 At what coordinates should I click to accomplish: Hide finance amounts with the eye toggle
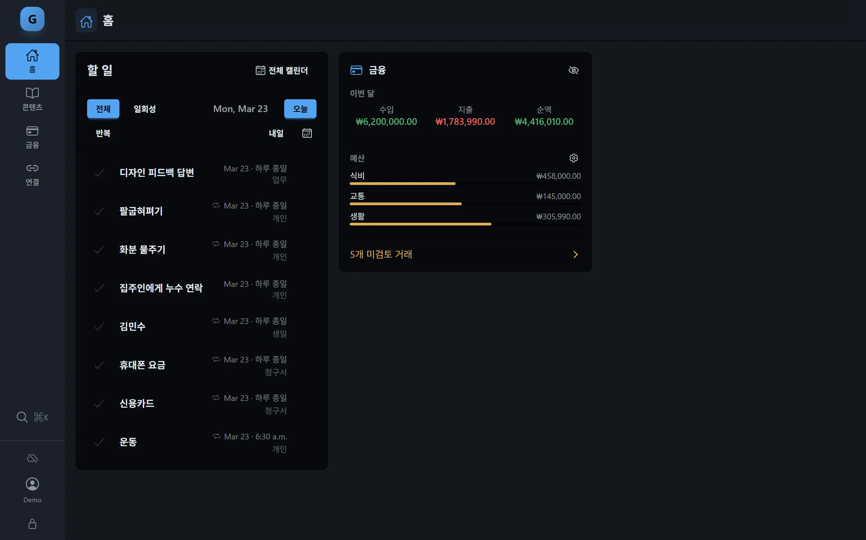(573, 70)
